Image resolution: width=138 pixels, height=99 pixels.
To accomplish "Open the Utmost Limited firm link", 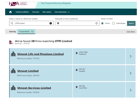I will (x=28, y=71).
